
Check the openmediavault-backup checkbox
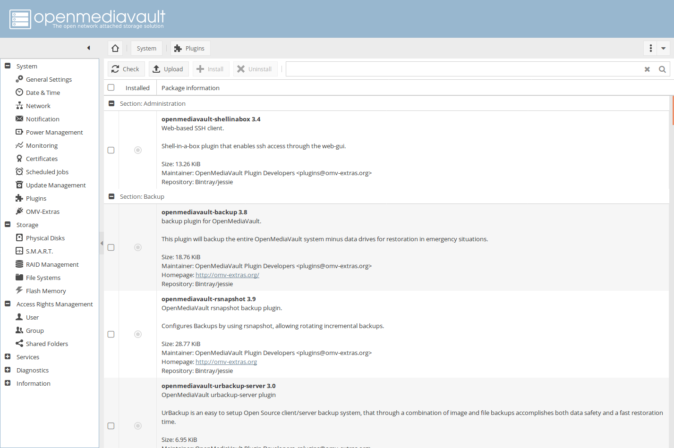coord(111,247)
